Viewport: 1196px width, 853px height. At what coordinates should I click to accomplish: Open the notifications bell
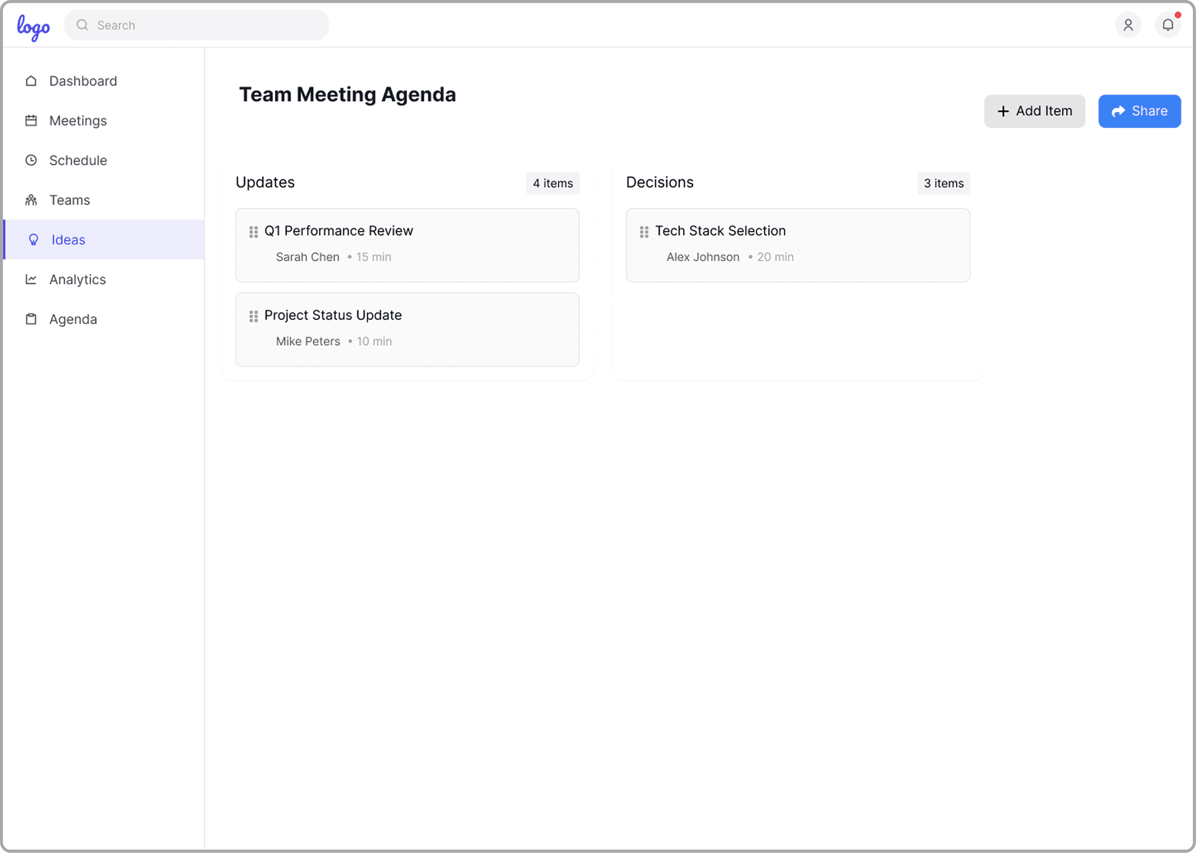[x=1167, y=25]
